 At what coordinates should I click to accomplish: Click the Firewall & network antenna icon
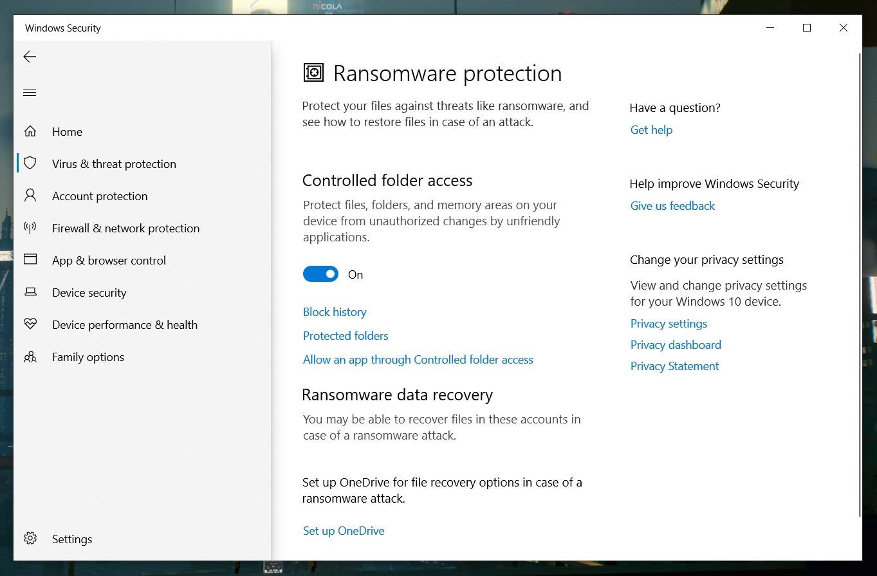[x=30, y=228]
